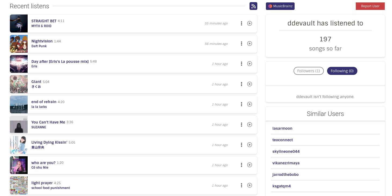Open similar user lasarmoon
The width and height of the screenshot is (392, 196).
coord(282,128)
